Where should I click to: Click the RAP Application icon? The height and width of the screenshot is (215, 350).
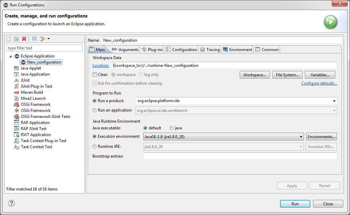[16, 122]
